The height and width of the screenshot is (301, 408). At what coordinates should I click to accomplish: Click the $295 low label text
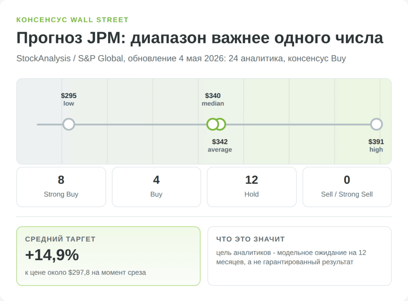[x=69, y=99]
